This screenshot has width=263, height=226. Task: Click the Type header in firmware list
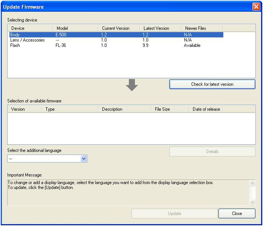point(70,109)
